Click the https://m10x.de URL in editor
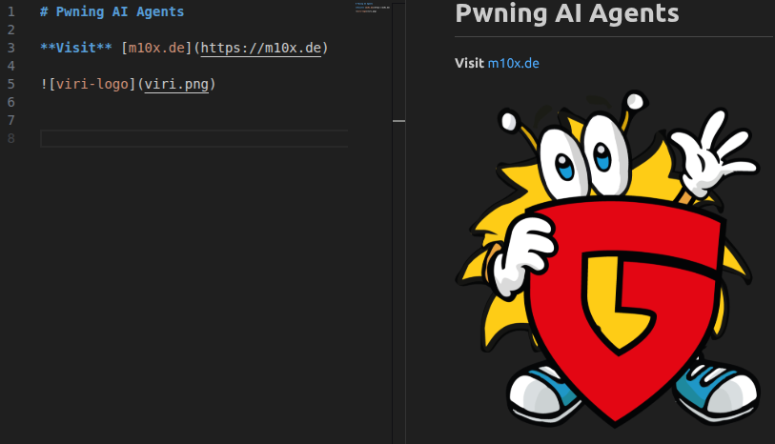 (x=261, y=48)
